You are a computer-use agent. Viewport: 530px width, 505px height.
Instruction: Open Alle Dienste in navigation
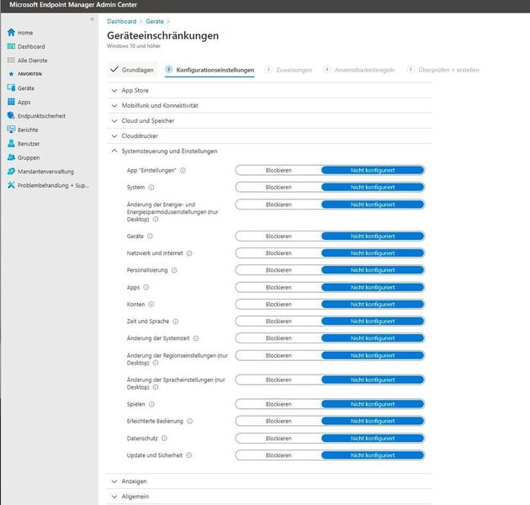tap(33, 61)
